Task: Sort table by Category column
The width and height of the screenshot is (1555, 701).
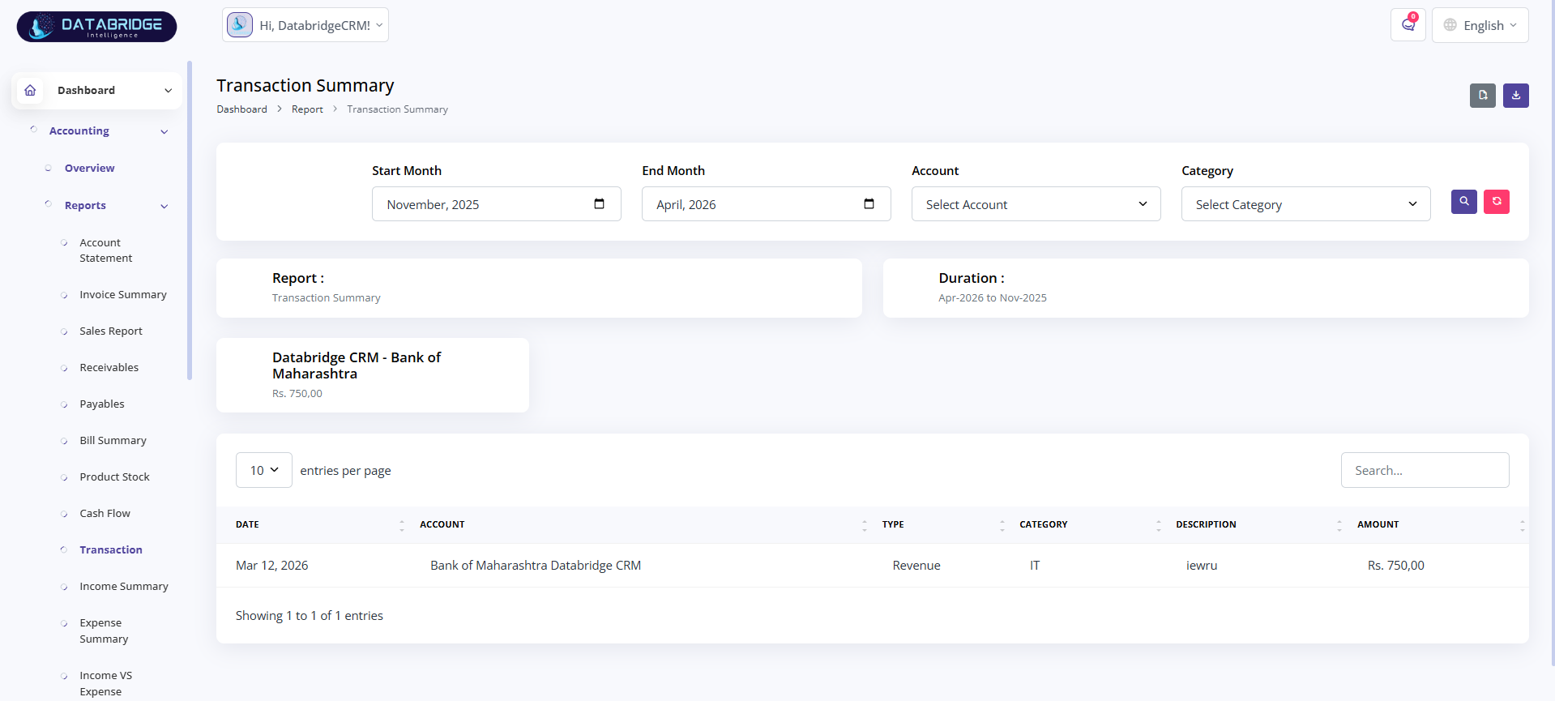Action: pyautogui.click(x=1159, y=525)
